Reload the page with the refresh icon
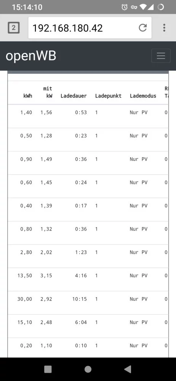The width and height of the screenshot is (176, 381). pos(143,28)
